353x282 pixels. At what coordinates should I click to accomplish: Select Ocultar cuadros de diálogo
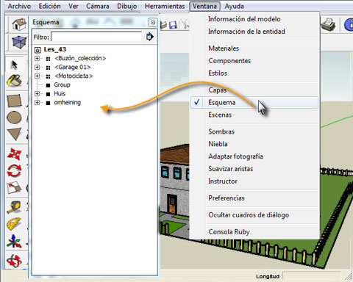click(249, 215)
